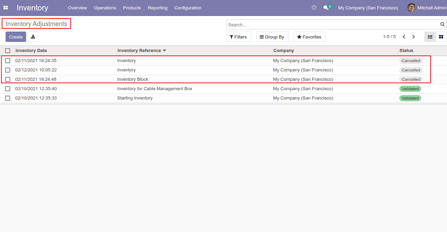
Task: Go to previous page arrow
Action: [x=404, y=37]
